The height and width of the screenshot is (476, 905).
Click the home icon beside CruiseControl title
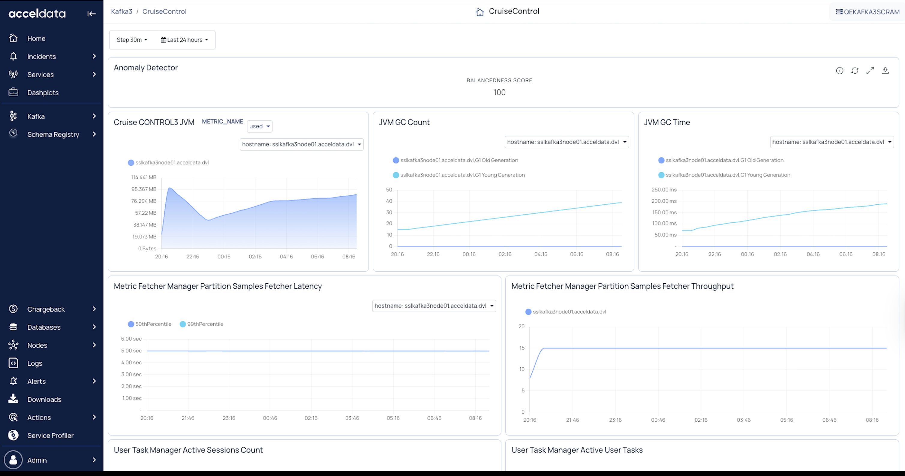click(x=480, y=12)
